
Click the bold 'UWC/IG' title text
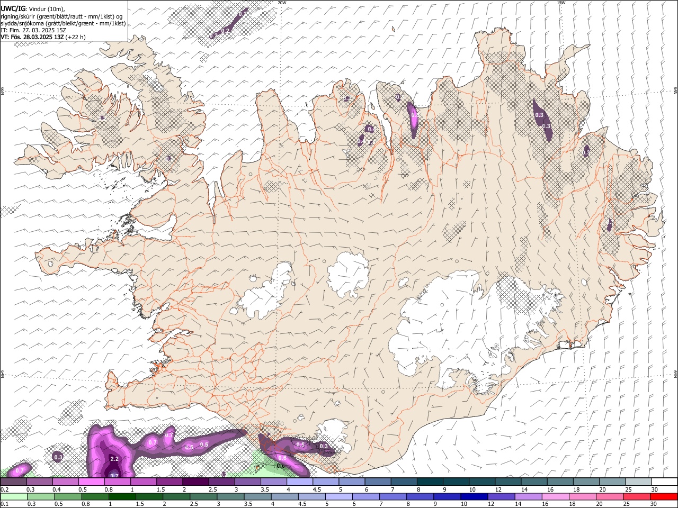(x=12, y=8)
